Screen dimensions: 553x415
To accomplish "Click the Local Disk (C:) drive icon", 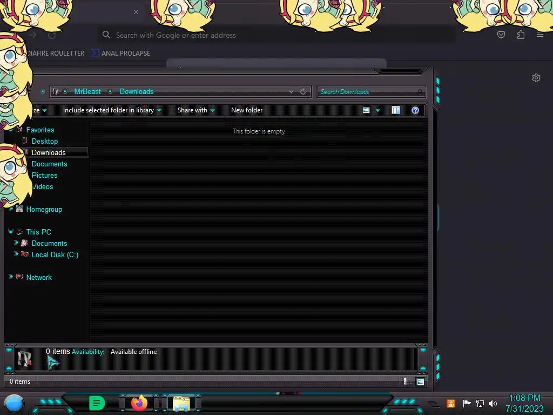I will (x=25, y=254).
